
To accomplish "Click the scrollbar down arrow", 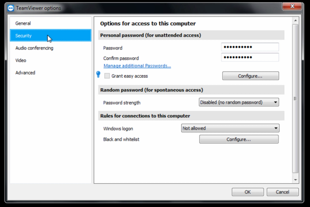I will click(295, 180).
